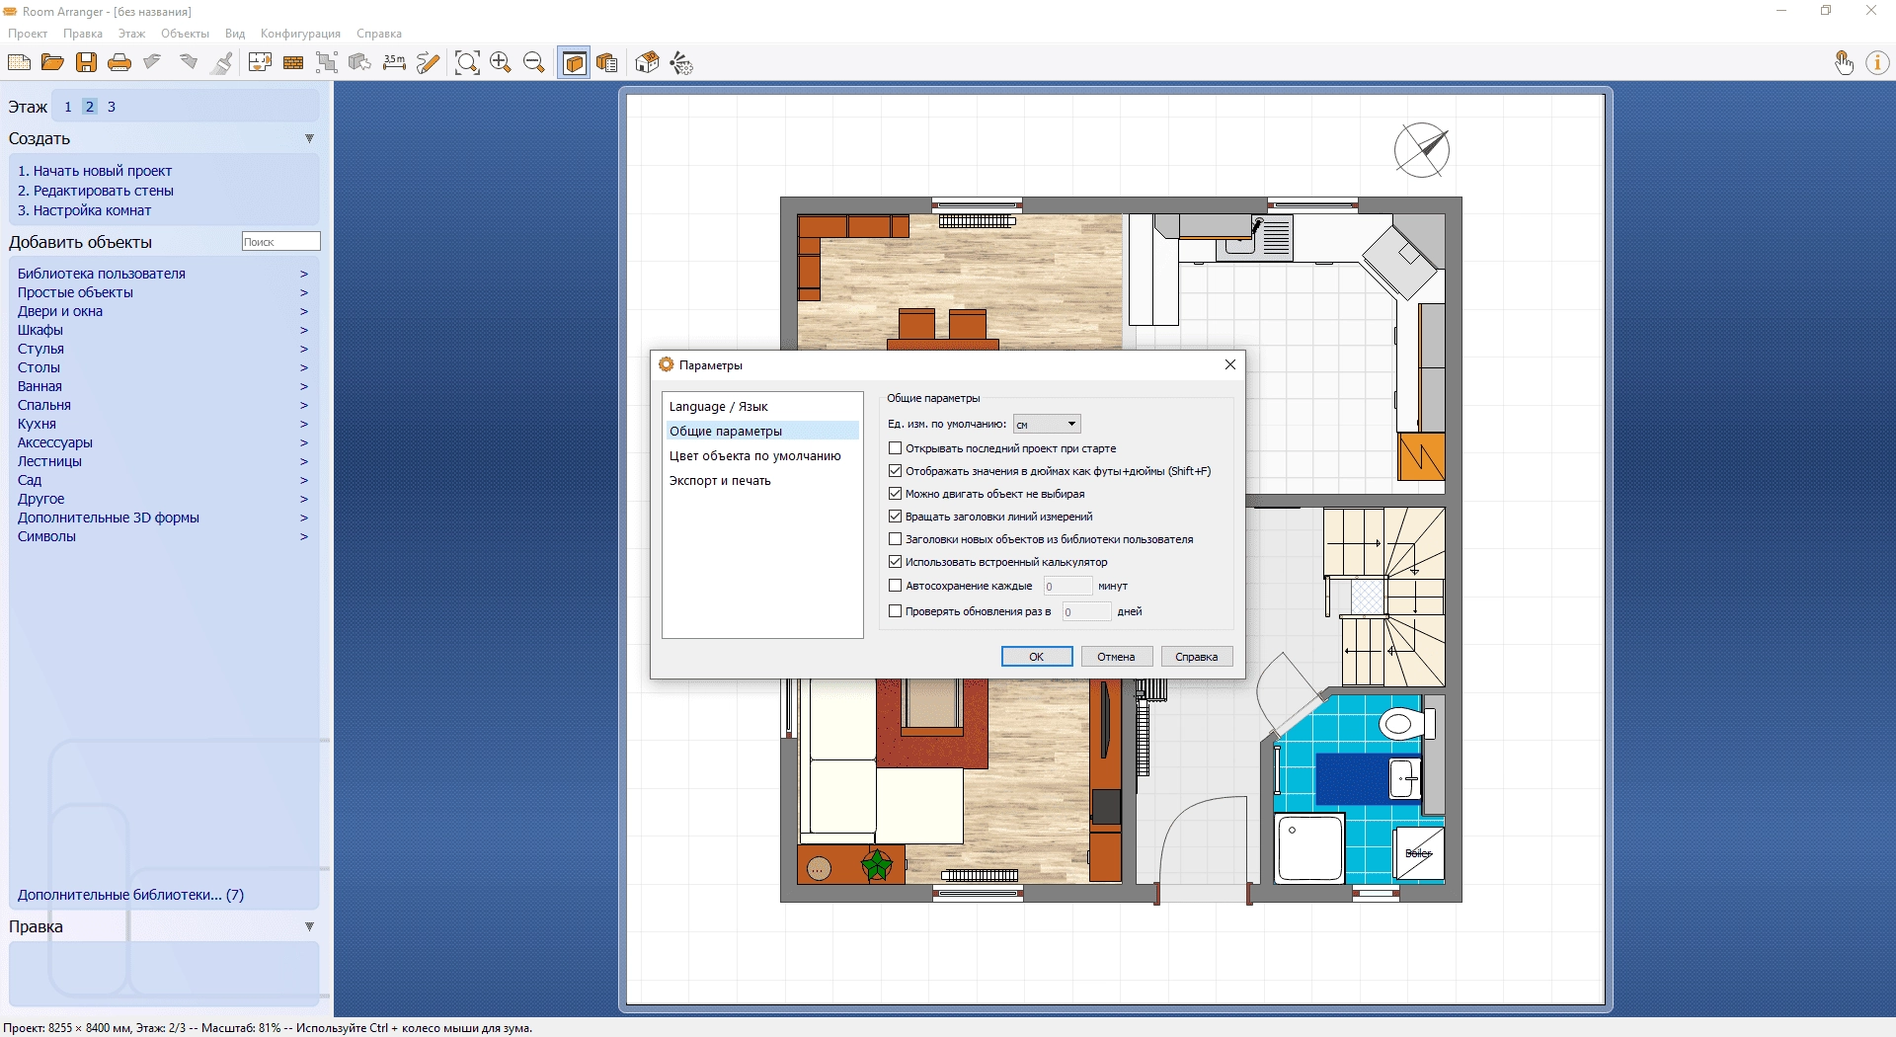
Task: Open the Конфигурация menu
Action: pos(300,34)
